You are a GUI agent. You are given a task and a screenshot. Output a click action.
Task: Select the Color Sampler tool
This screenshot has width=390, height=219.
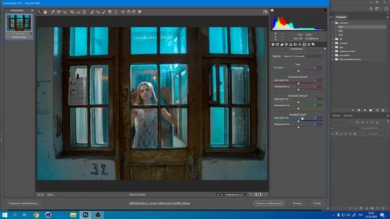pos(58,12)
